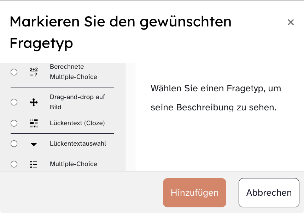Click the Lückentextauswahl triangle icon

tap(34, 144)
